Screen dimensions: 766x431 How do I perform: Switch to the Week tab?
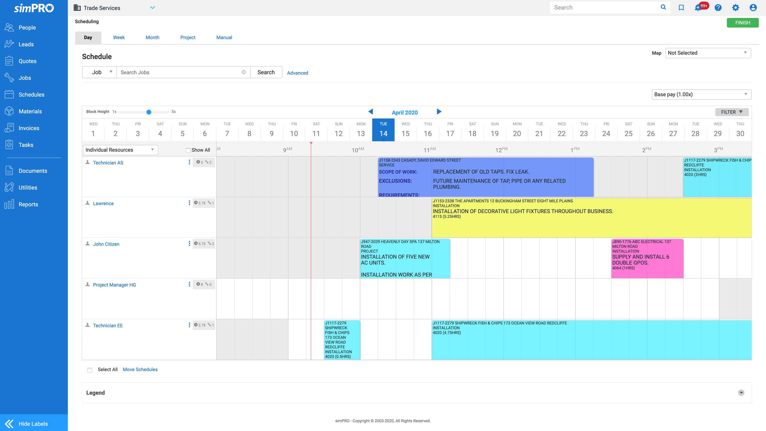point(118,37)
